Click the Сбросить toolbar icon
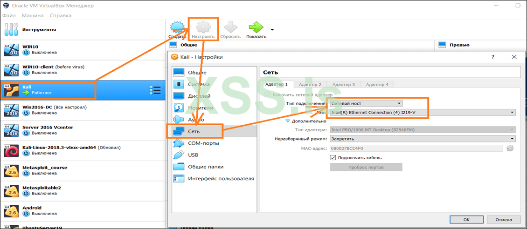 [230, 27]
